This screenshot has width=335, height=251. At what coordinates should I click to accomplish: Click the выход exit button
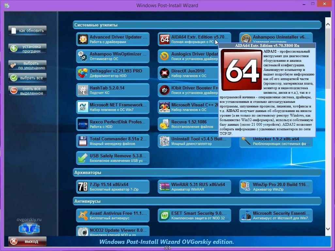click(27, 242)
